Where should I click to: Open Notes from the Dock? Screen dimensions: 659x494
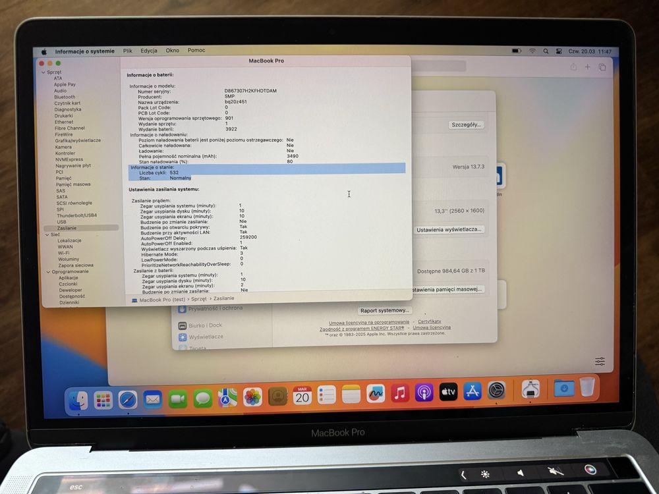pyautogui.click(x=351, y=394)
